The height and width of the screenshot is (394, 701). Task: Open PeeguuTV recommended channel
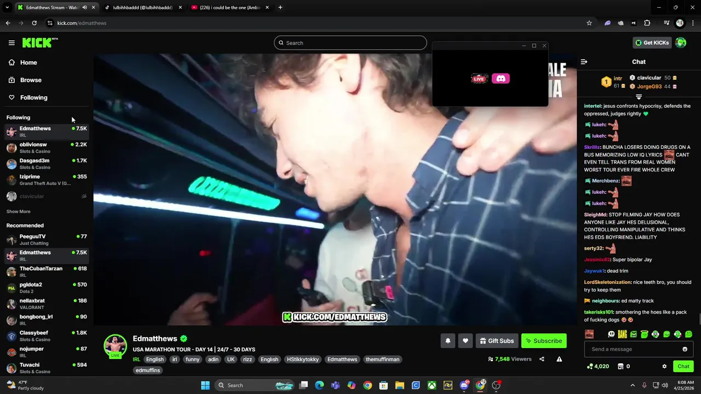click(x=47, y=240)
